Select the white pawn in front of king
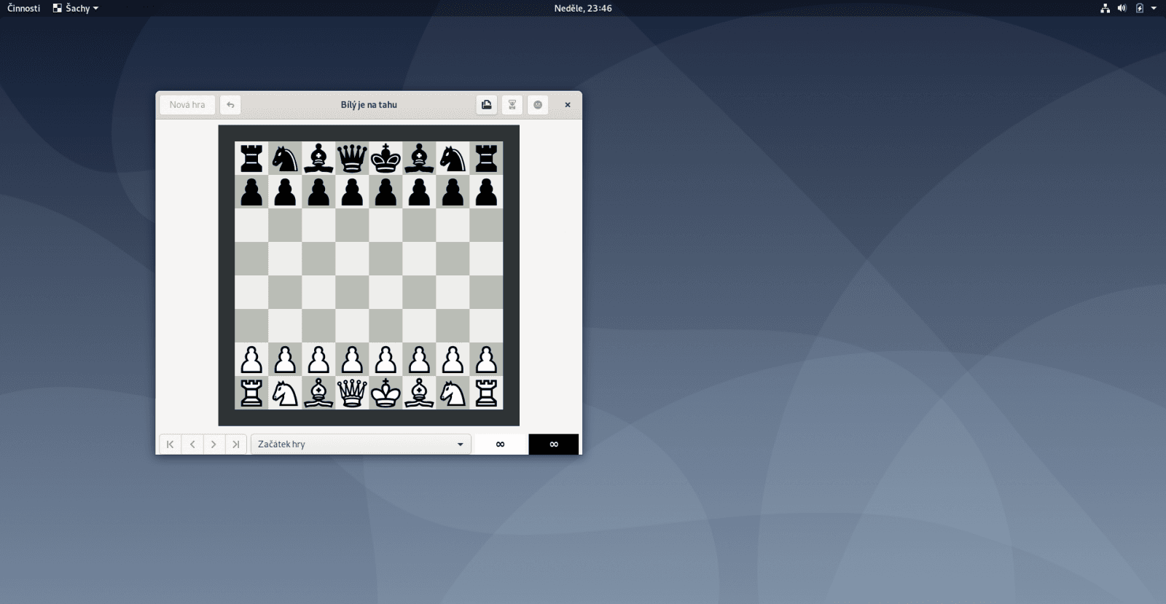This screenshot has height=604, width=1166. tap(386, 360)
